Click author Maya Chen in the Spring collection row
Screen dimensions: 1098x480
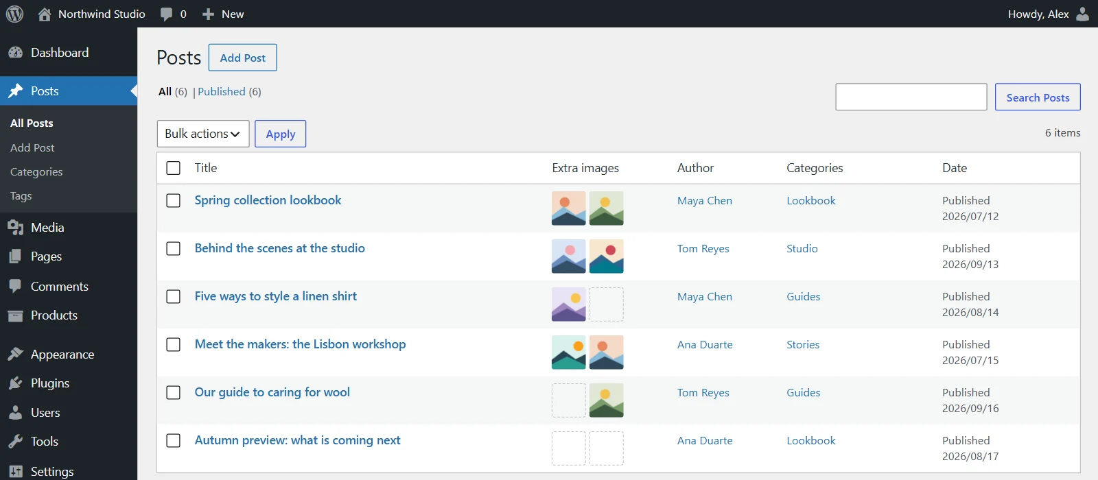705,201
